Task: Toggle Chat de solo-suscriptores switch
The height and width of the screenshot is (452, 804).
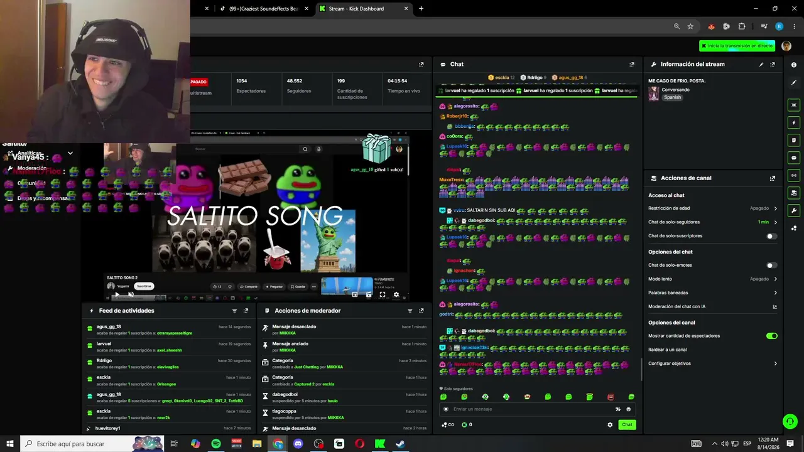Action: 771,236
